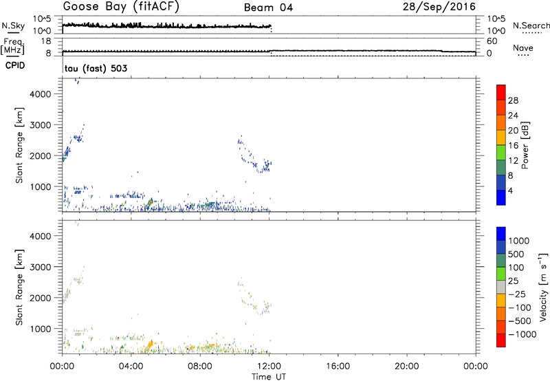The width and height of the screenshot is (550, 381).
Task: Select the "CPID" row label
Action: [15, 65]
